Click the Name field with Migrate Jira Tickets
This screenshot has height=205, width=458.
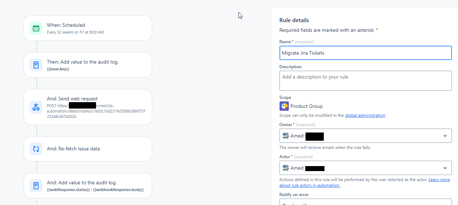click(366, 53)
